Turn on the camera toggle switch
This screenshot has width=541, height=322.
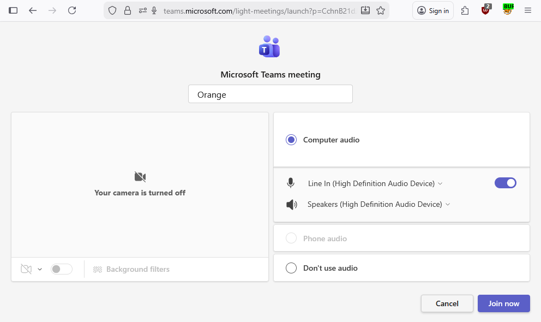pyautogui.click(x=62, y=269)
